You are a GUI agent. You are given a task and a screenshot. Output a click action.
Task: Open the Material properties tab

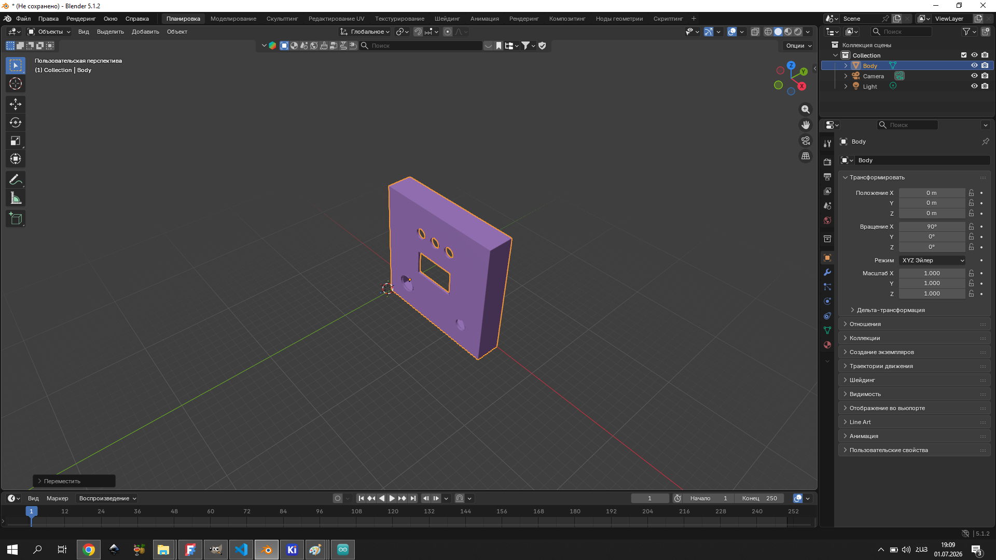coord(827,345)
